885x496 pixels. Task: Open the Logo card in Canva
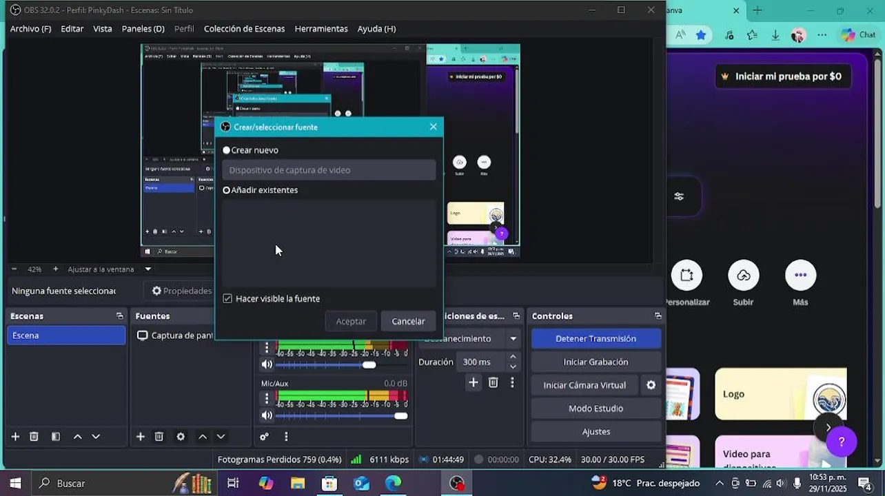point(780,394)
